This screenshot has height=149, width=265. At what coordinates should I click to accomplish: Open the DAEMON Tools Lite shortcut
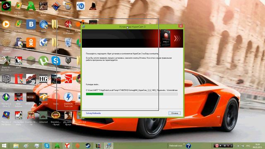pos(68,97)
